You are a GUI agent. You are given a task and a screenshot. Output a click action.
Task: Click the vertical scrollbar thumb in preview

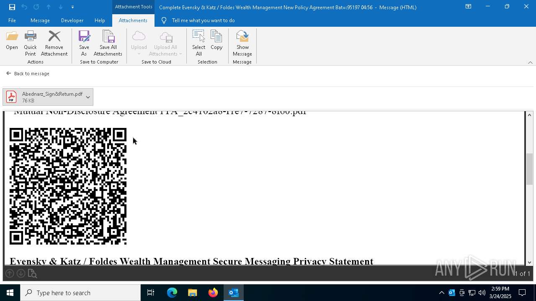click(x=530, y=169)
